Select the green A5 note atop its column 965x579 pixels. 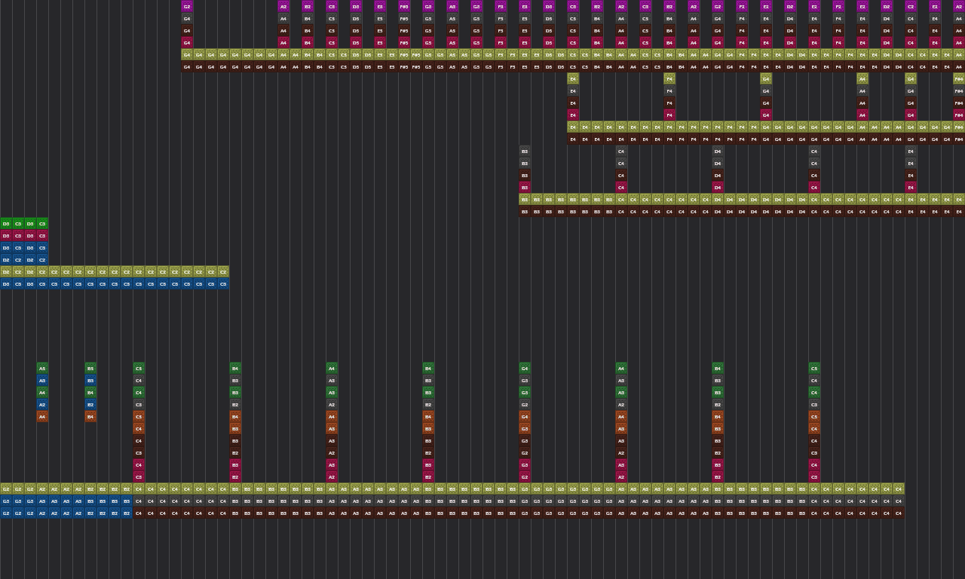pos(41,369)
